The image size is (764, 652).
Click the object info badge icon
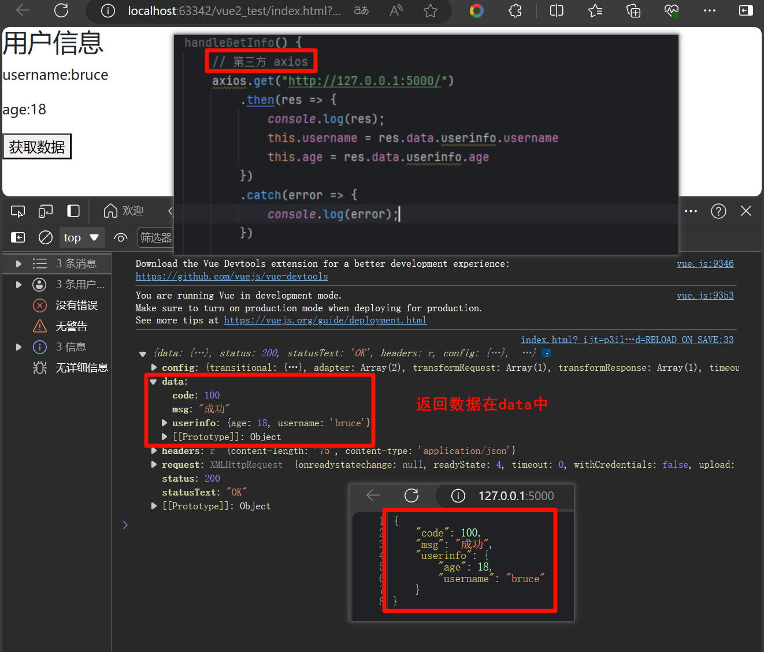pos(547,353)
